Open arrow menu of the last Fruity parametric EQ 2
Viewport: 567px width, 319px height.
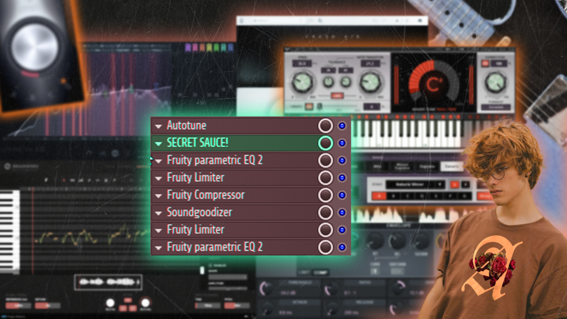point(159,248)
